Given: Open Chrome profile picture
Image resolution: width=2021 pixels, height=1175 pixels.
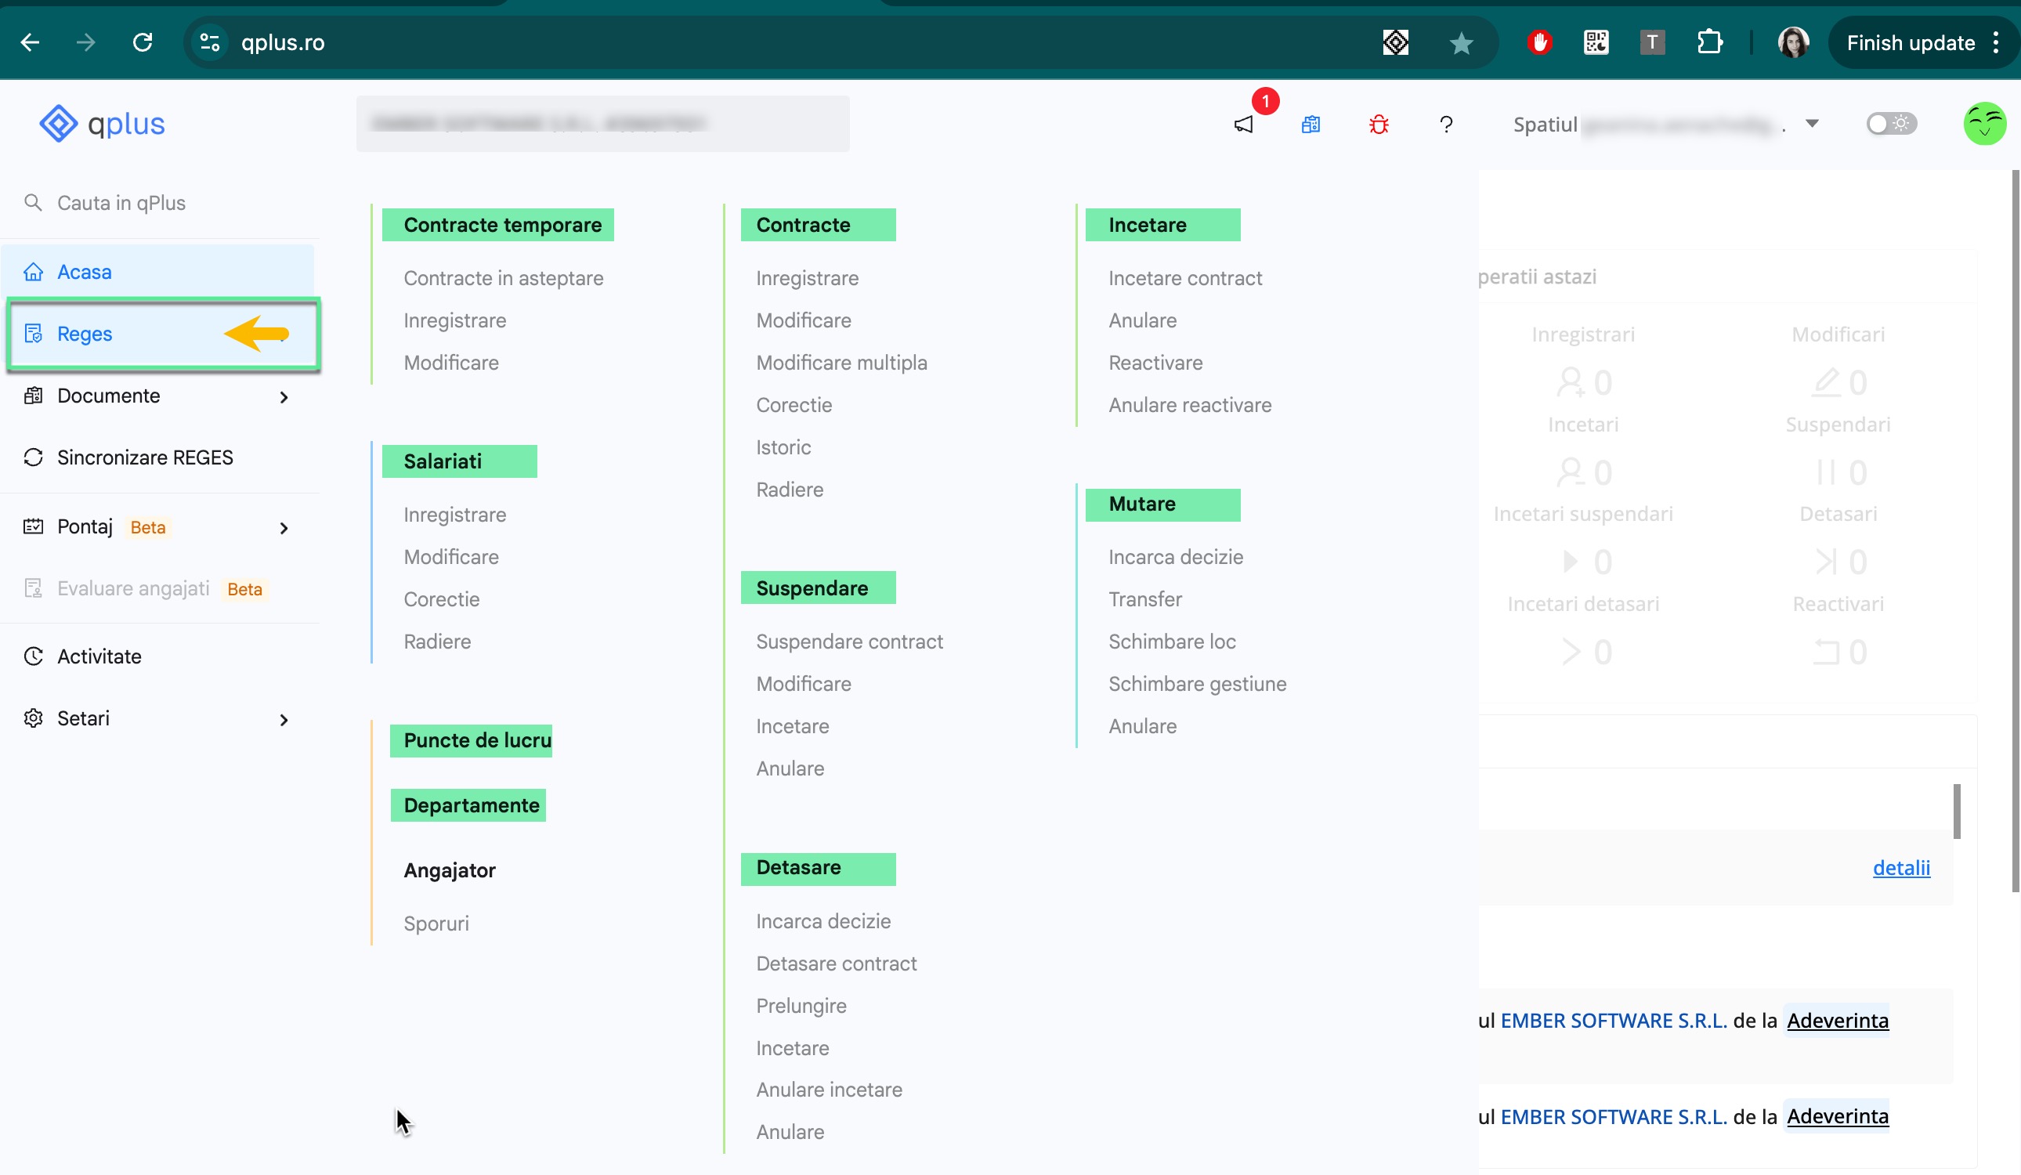Looking at the screenshot, I should tap(1793, 42).
